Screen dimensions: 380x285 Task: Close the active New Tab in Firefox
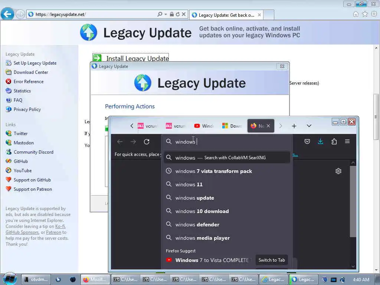[268, 126]
